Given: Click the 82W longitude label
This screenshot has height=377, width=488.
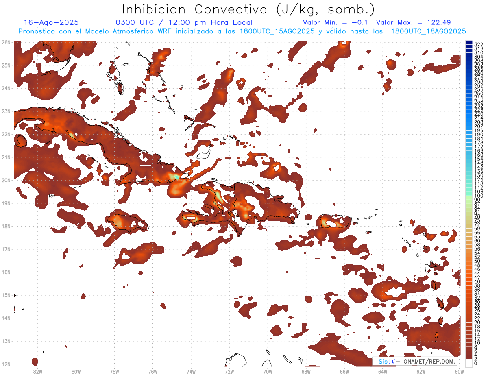Looking at the screenshot, I should point(37,371).
